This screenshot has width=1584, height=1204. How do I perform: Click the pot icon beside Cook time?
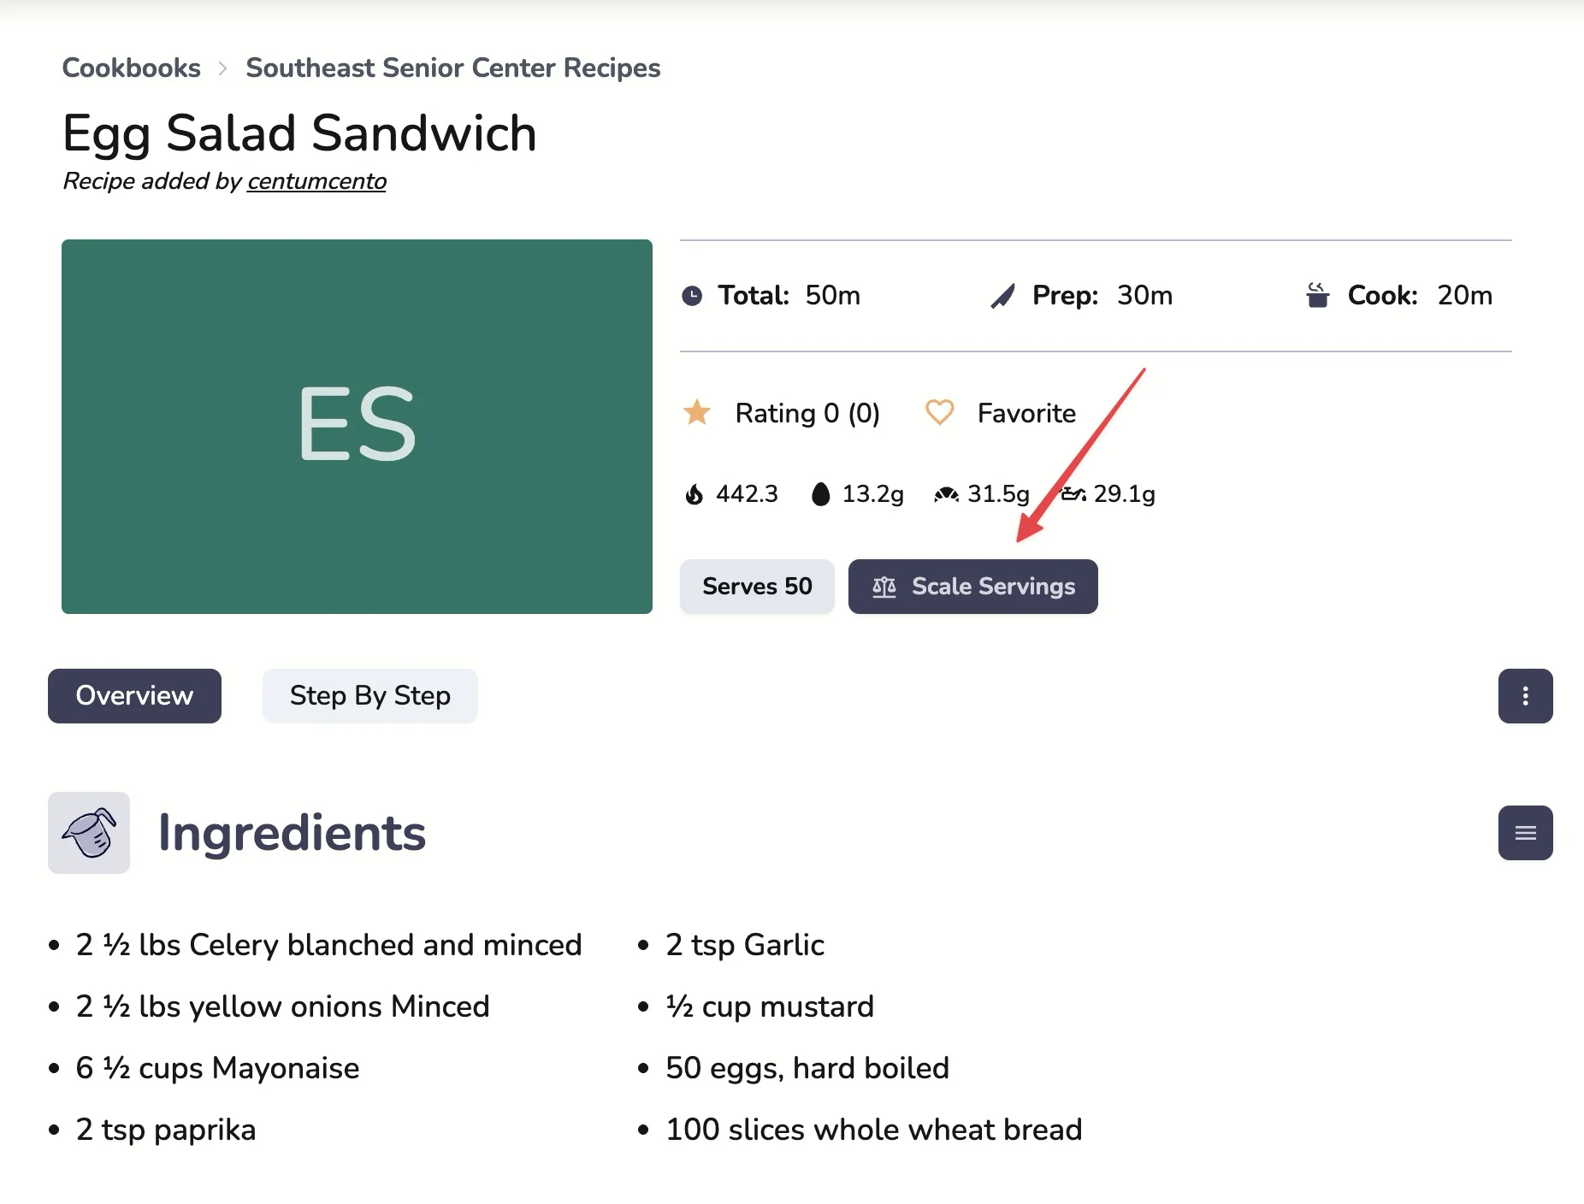1317,295
